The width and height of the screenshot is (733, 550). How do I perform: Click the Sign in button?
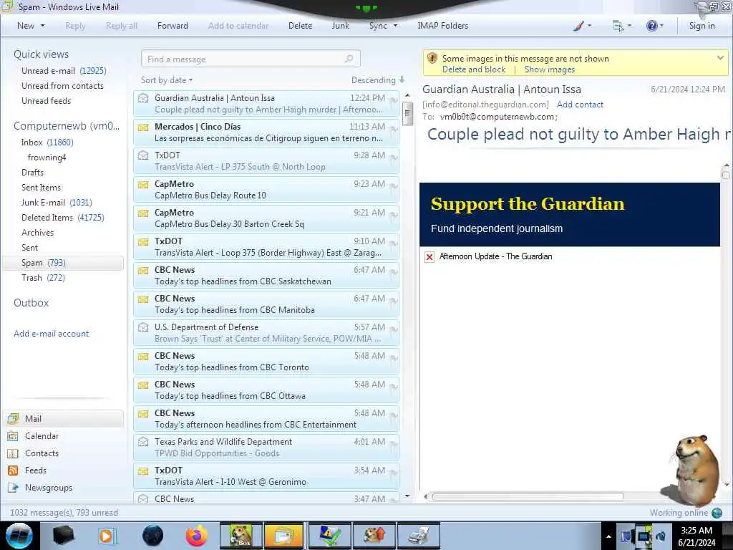(x=702, y=26)
